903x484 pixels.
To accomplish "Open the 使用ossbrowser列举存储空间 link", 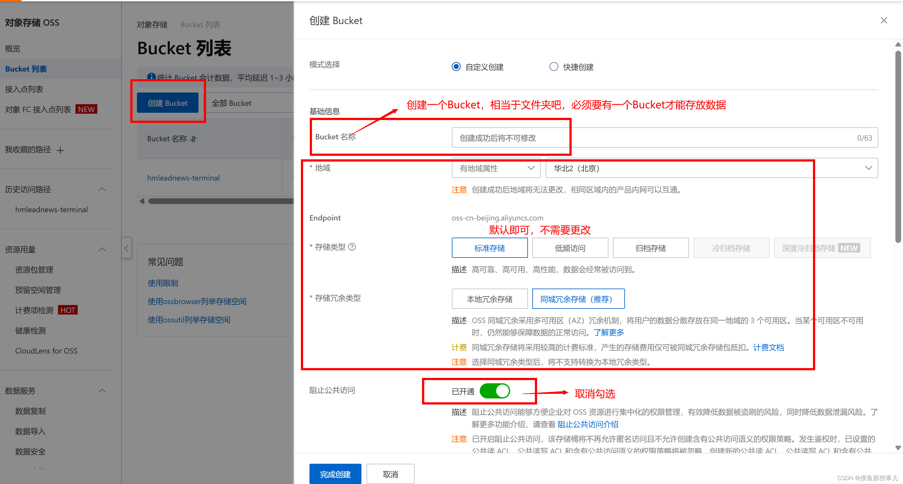I will coord(197,301).
